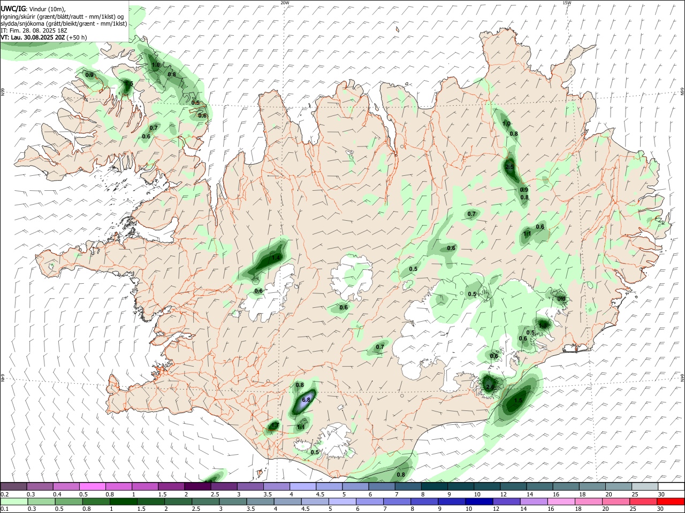
Task: Click the UWC/IG title label
Action: pyautogui.click(x=13, y=9)
